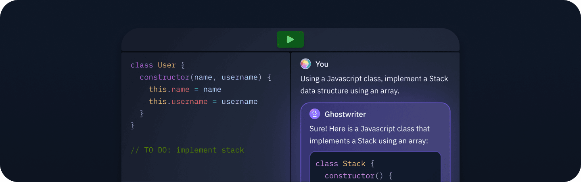Click 'constructor() {' in Ghostwriter's code block
This screenshot has width=581, height=182.
point(358,176)
